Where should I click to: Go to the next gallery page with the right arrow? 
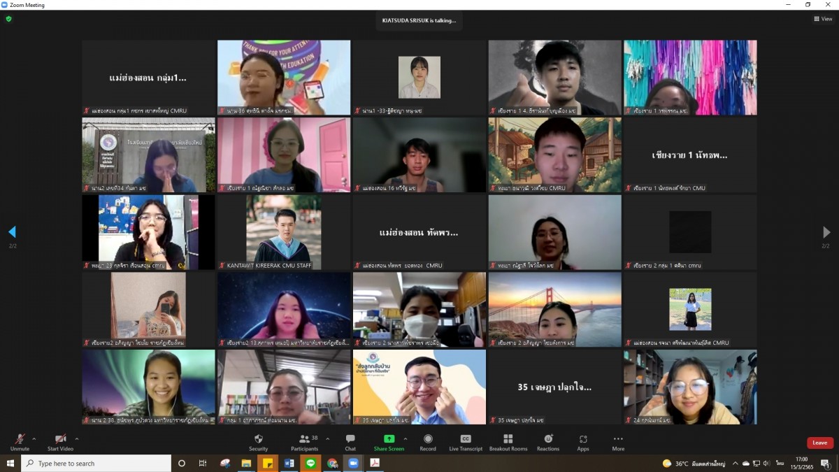tap(826, 232)
